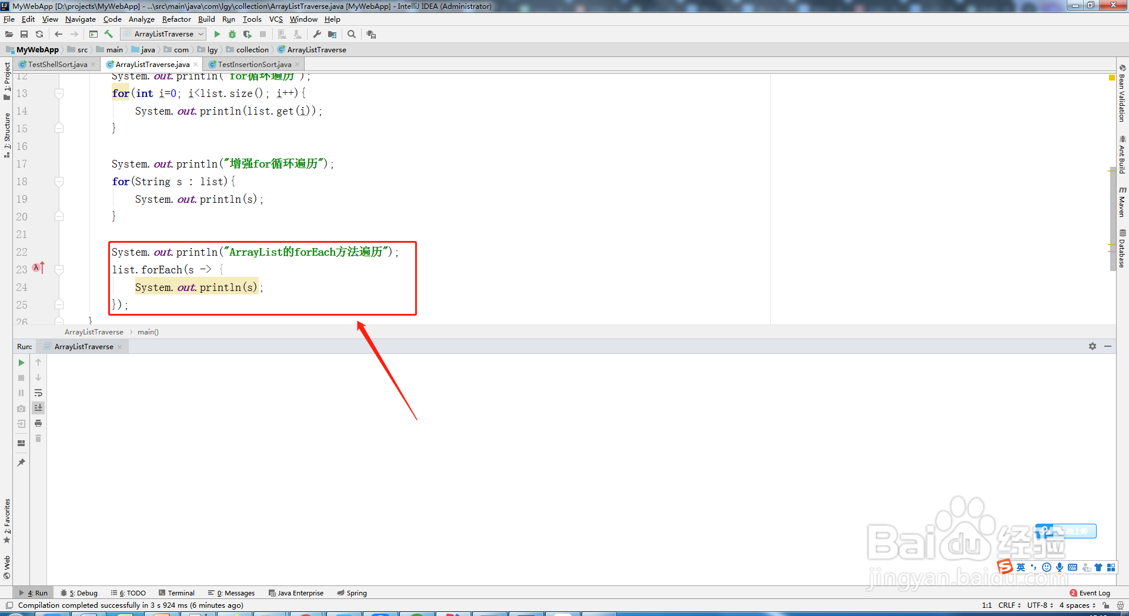
Task: Open Settings with the wrench icon
Action: [317, 35]
